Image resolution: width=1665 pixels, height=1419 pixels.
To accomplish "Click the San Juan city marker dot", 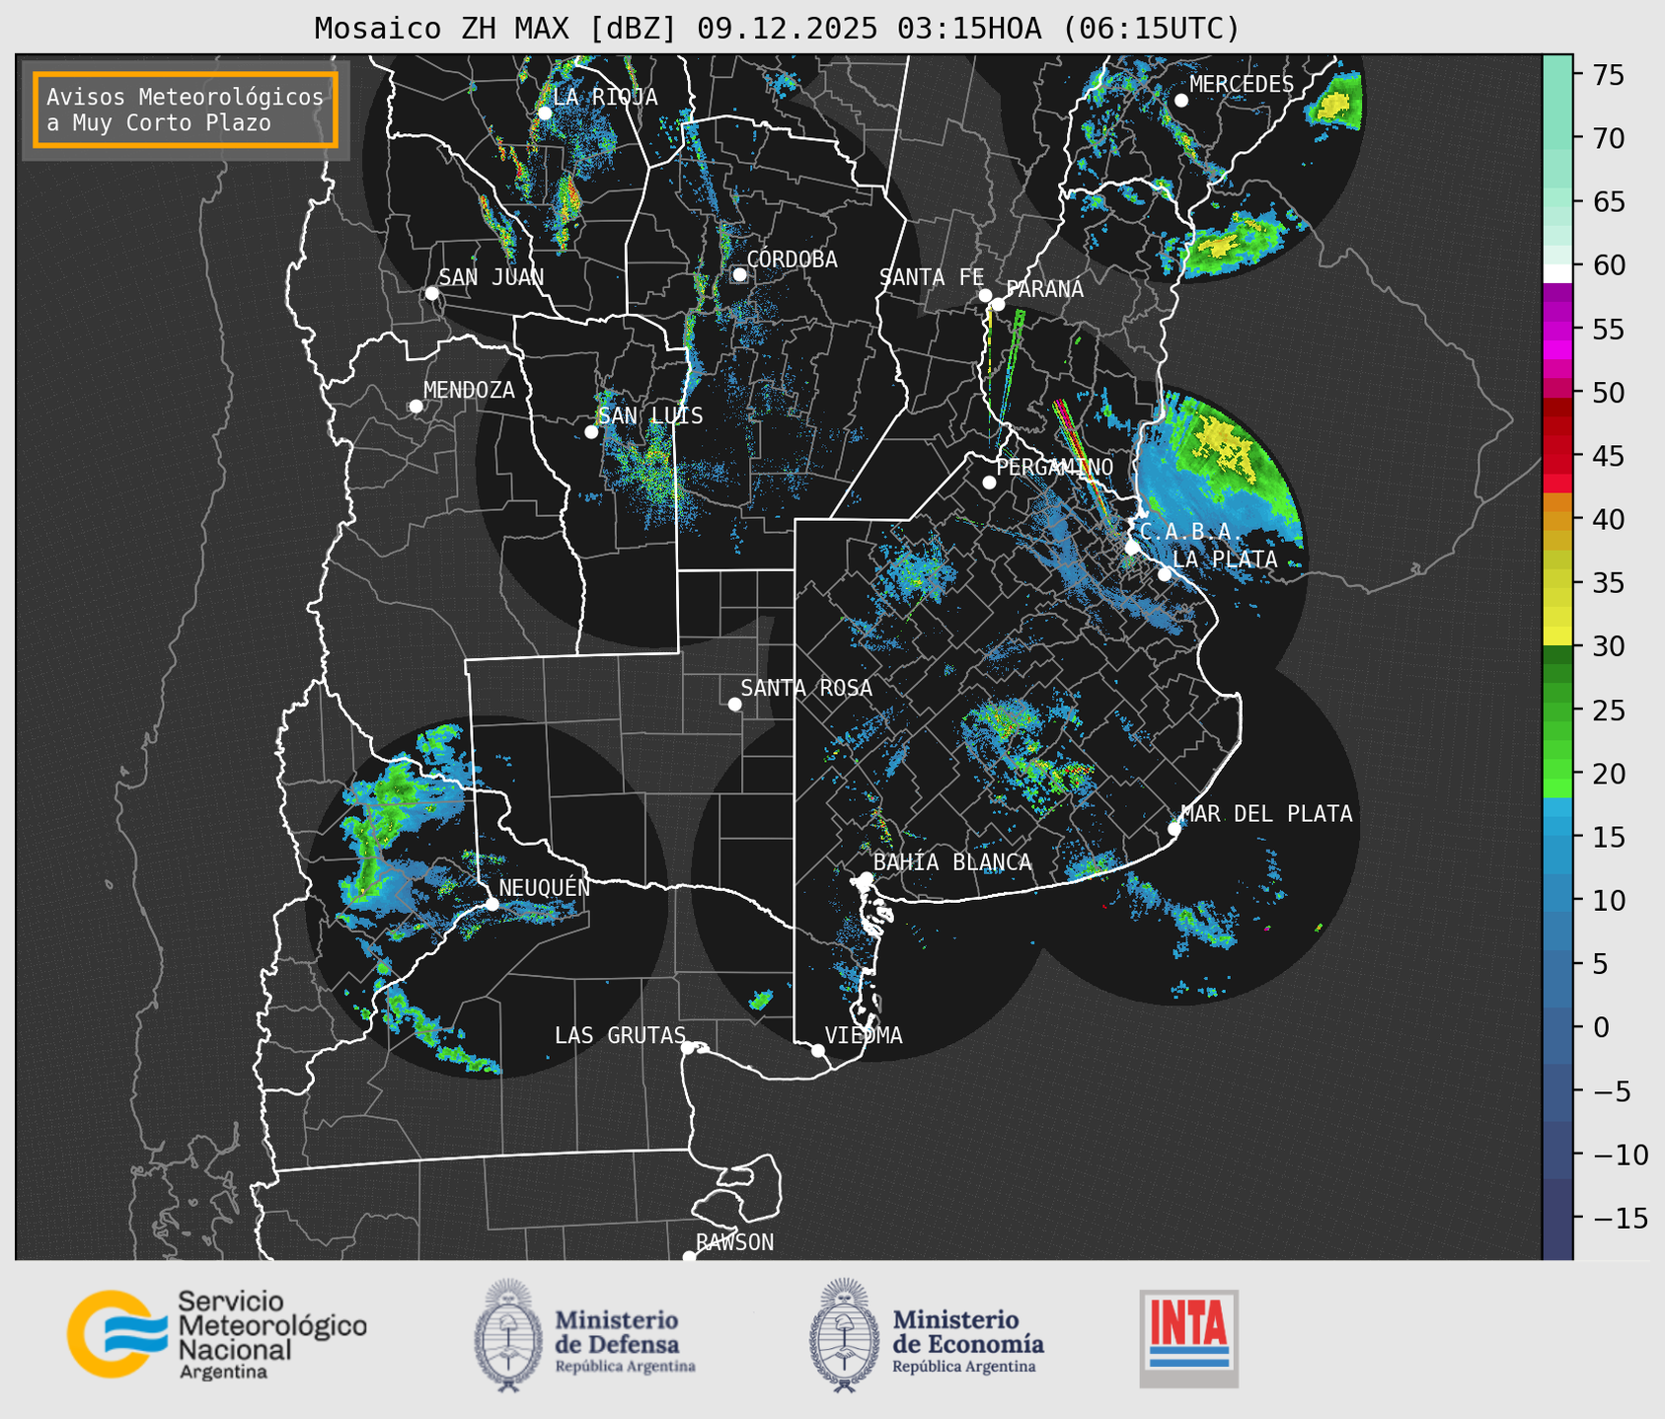I will tap(431, 293).
